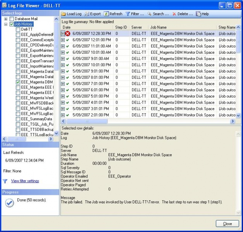Click the Log File Viewer title bar icon

tap(5, 5)
